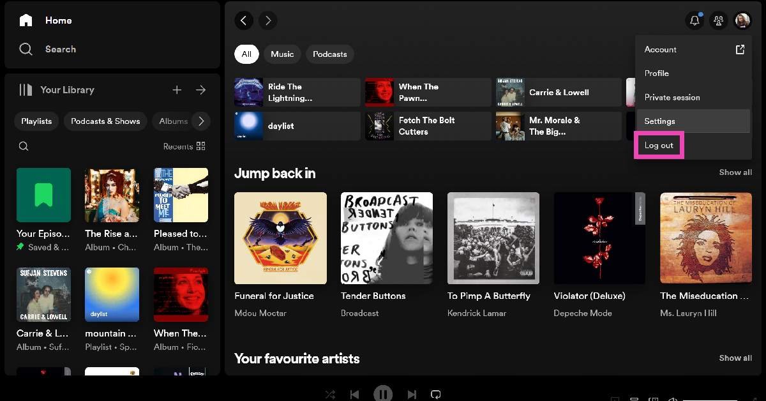Open the Friend Activity icon
Viewport: 766px width, 401px height.
pyautogui.click(x=718, y=20)
